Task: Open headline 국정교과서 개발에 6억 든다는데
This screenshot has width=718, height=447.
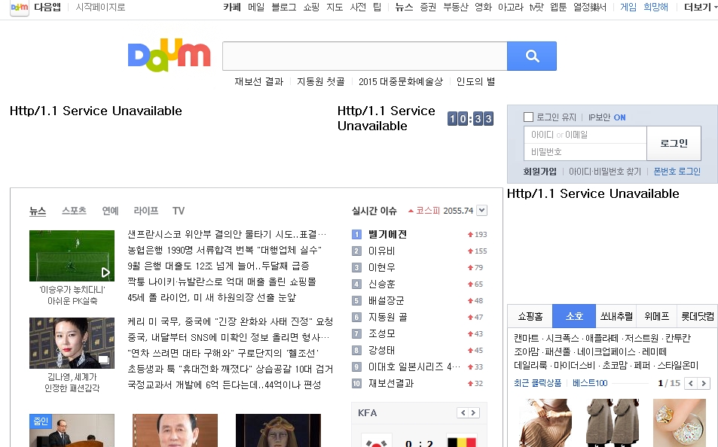Action: tap(224, 385)
